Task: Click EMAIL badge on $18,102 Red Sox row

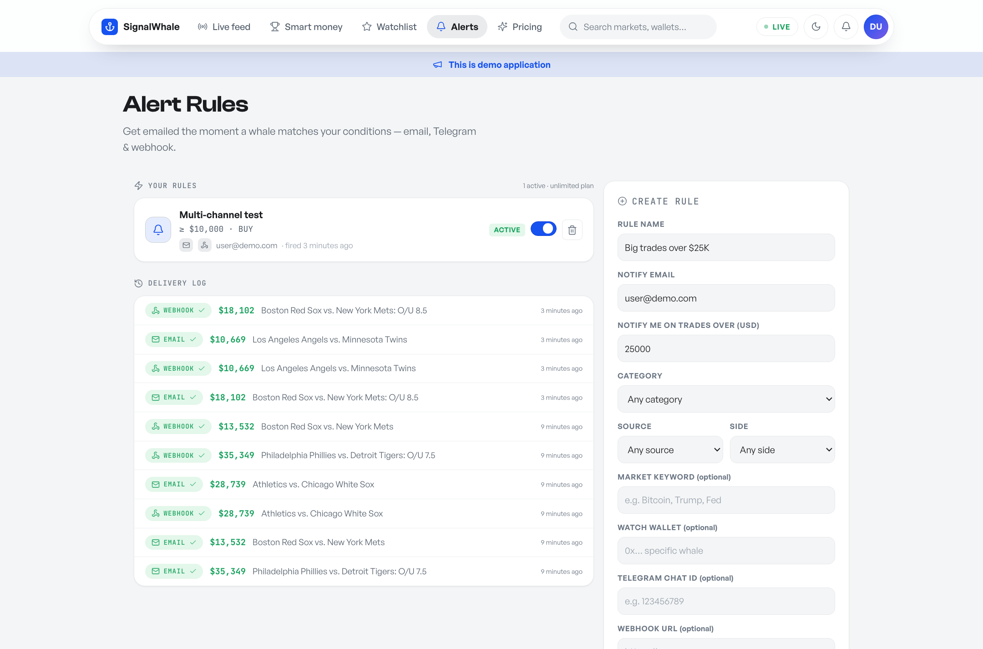Action: point(174,398)
